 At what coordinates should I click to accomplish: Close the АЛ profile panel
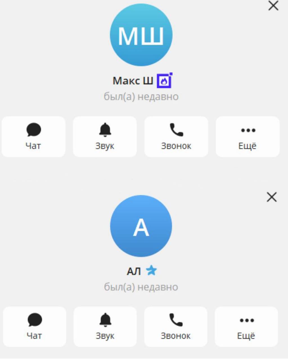click(272, 197)
